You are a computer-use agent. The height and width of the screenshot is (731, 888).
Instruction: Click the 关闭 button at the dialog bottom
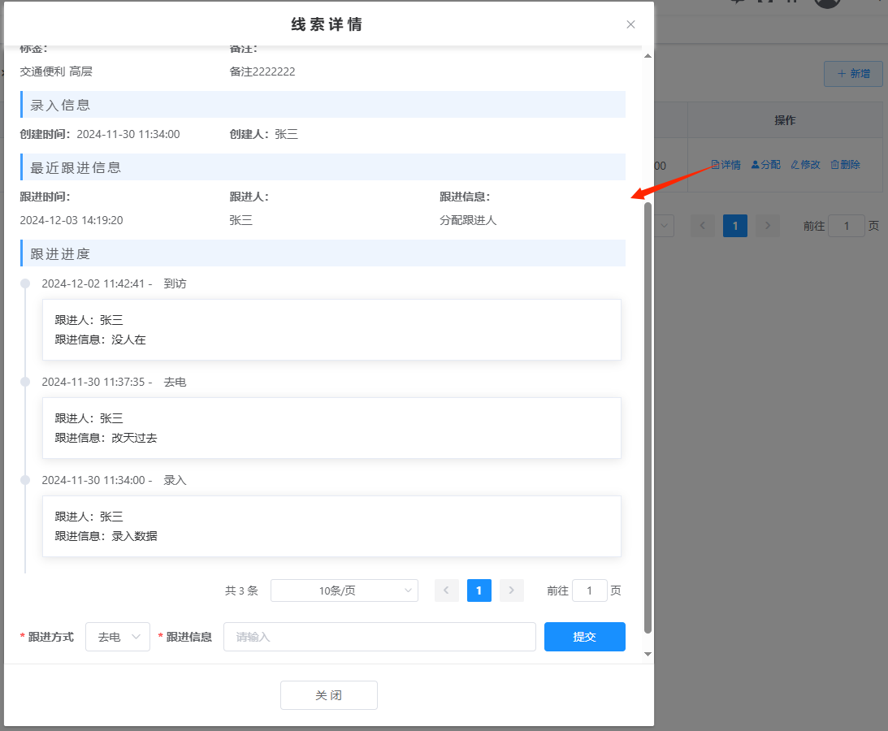[x=329, y=695]
